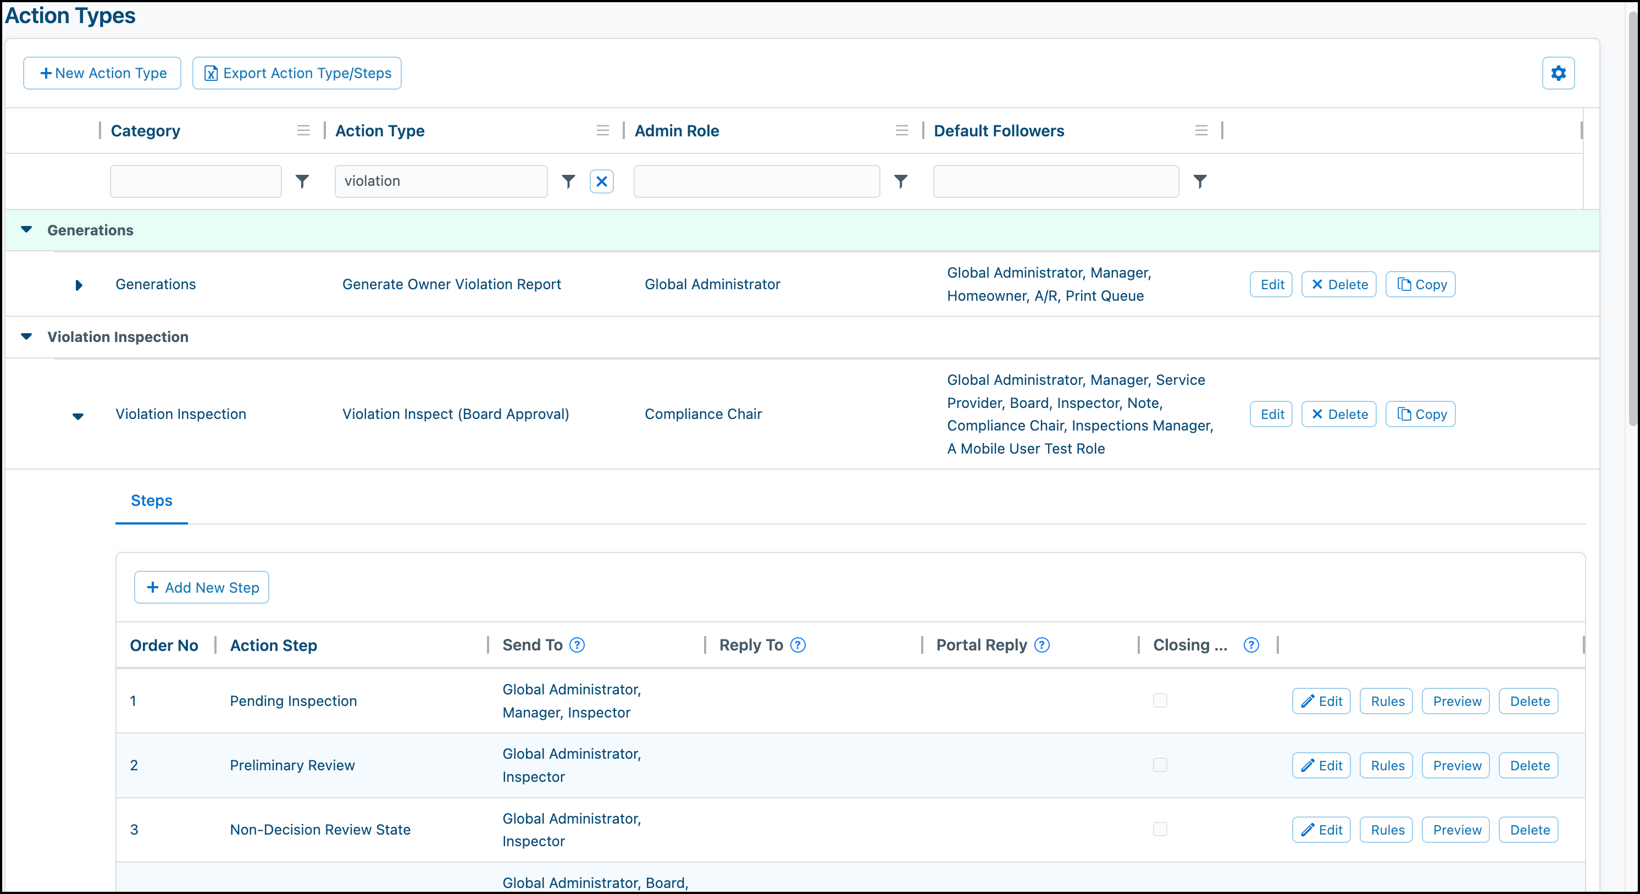Viewport: 1640px width, 894px height.
Task: Open Rules for Non-Decision Review State step
Action: [x=1387, y=830]
